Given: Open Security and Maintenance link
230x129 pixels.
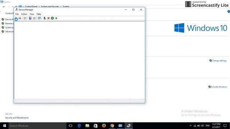Looking at the screenshot, I should click(17, 118).
